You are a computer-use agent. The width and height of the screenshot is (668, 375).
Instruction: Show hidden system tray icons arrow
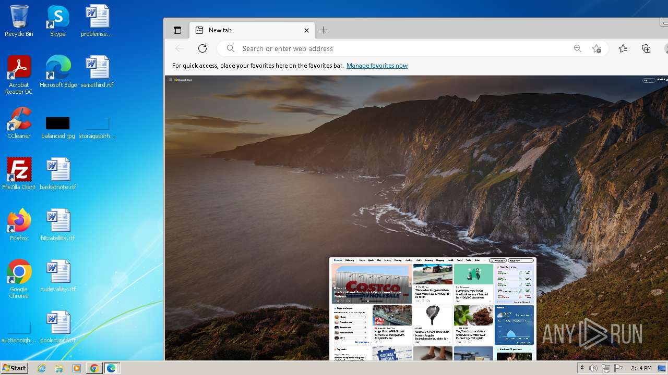[x=582, y=368]
